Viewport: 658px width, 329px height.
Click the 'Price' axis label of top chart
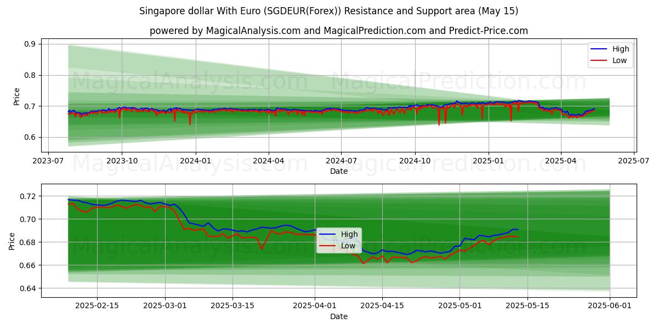[x=16, y=96]
